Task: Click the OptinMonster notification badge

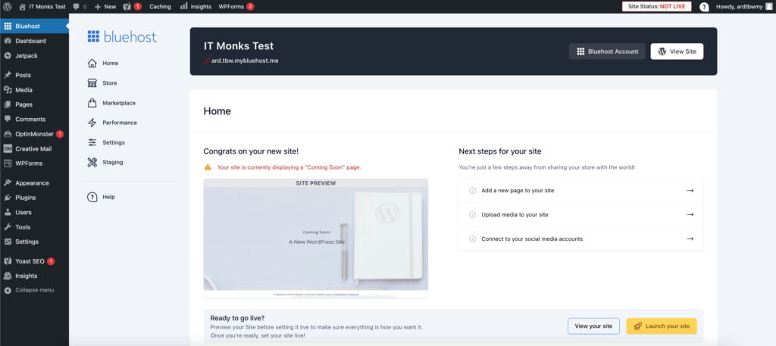Action: coord(60,134)
